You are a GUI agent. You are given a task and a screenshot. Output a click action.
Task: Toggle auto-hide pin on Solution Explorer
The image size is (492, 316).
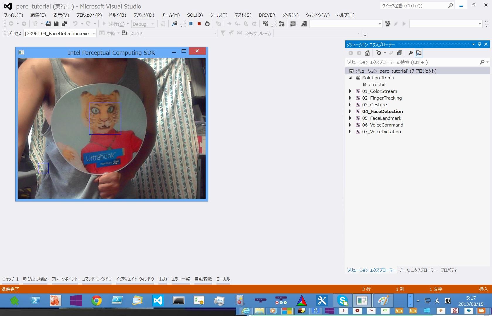click(479, 44)
